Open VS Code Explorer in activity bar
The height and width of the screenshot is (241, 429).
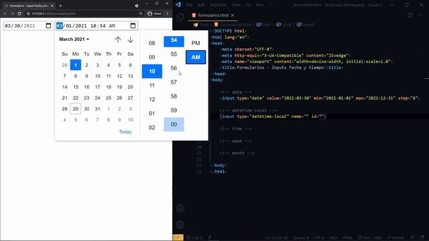coord(180,17)
